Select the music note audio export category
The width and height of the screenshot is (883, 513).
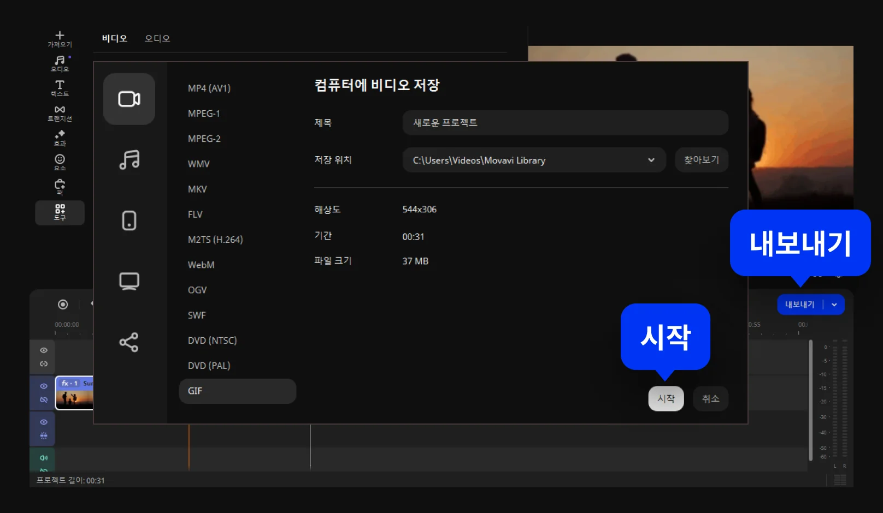pyautogui.click(x=129, y=160)
